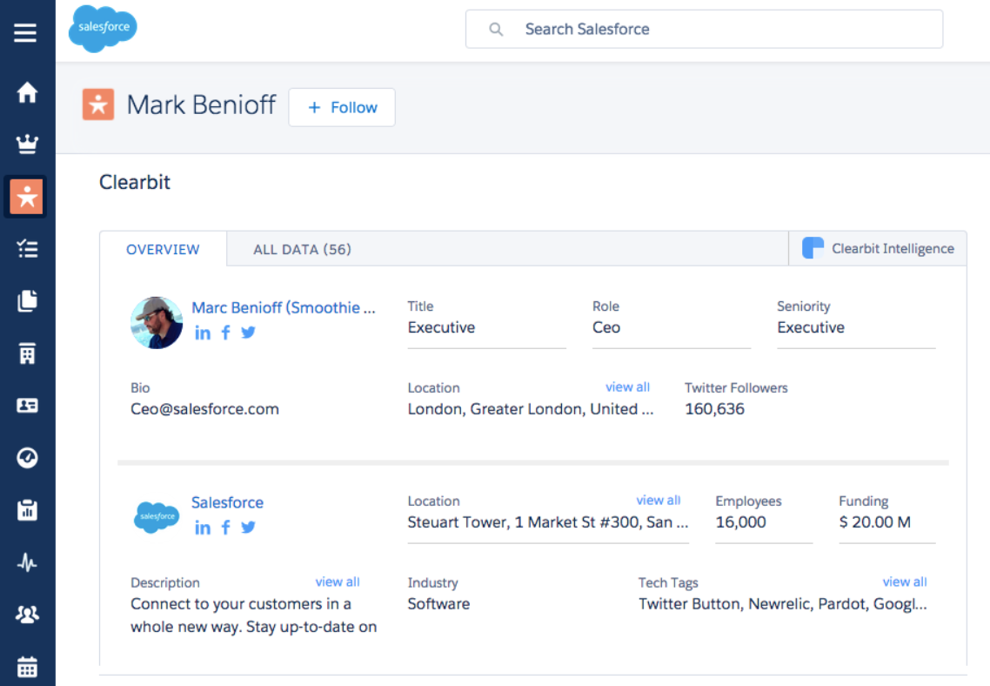990x686 pixels.
Task: Click the Role value Ceo
Action: click(x=606, y=327)
